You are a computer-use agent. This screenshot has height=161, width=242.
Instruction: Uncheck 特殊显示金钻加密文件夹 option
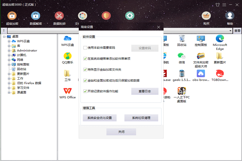[x=85, y=69]
